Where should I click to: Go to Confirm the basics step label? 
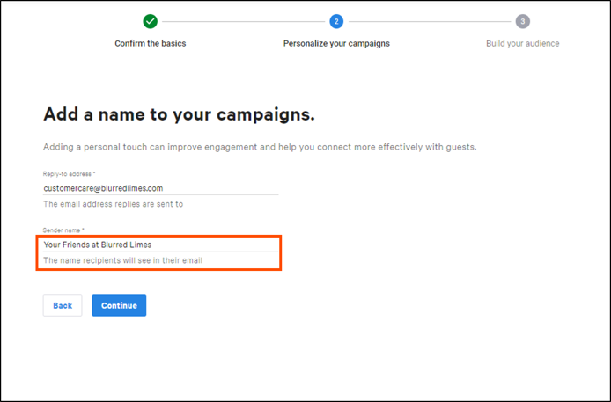coord(150,43)
